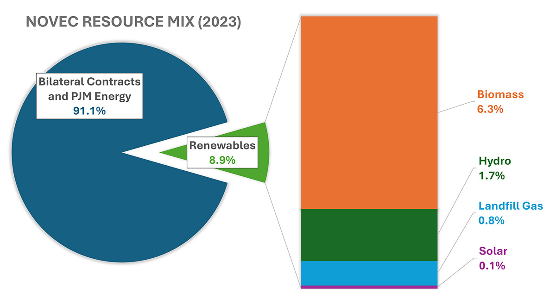Click the thin purple Solar bar segment

369,287
